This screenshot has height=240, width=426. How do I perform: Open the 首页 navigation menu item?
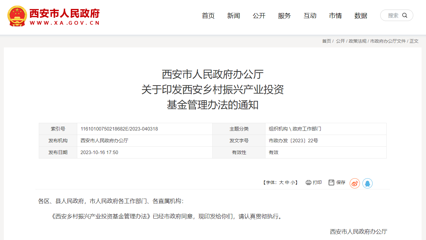[208, 16]
